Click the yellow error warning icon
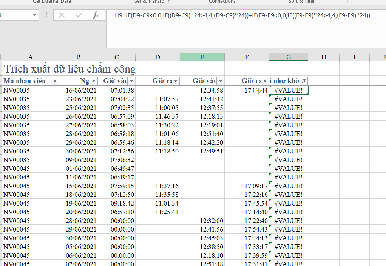 point(258,90)
